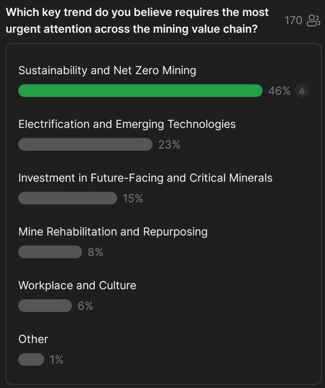
Task: Click the short Other result bar
Action: pos(31,359)
